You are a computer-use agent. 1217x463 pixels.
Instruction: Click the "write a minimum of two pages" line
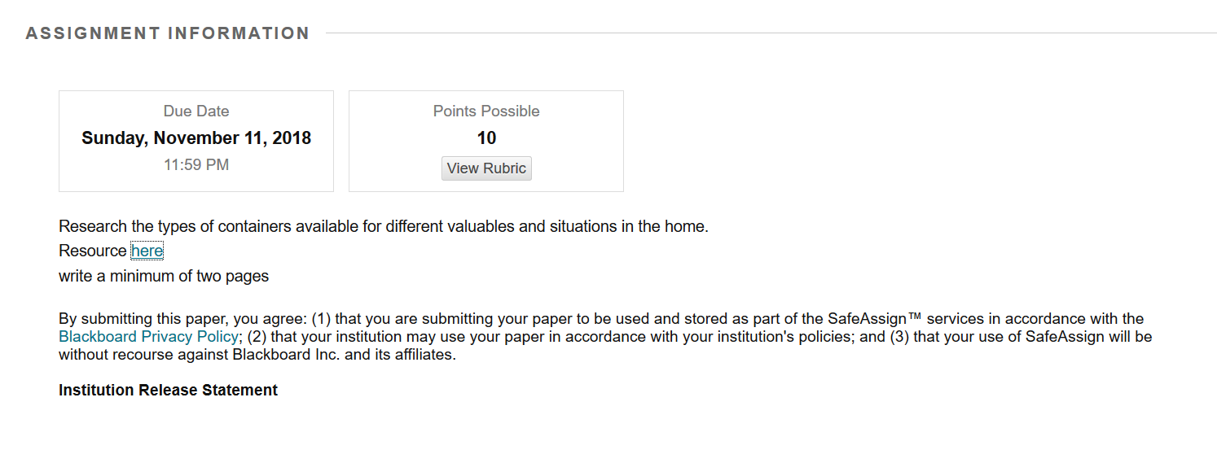tap(164, 276)
